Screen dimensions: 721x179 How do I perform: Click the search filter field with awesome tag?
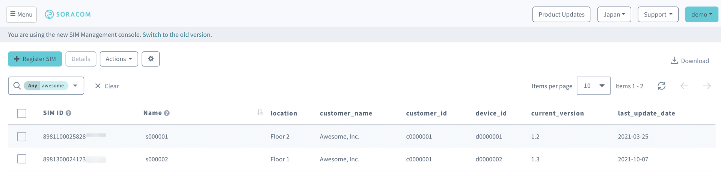pyautogui.click(x=46, y=86)
